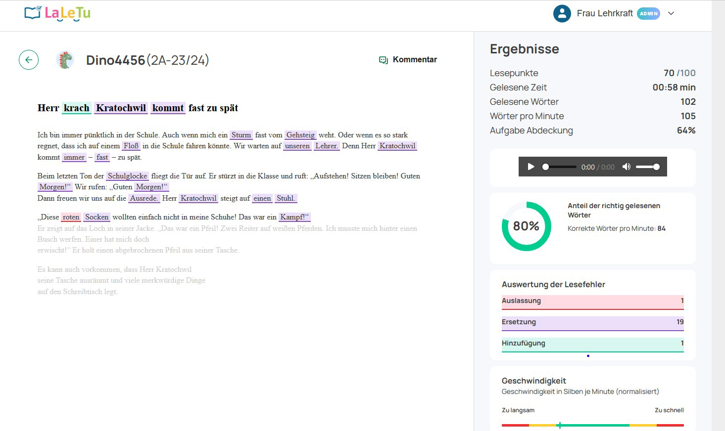Select the Hinzufügung error category
Viewport: 725px width, 431px height.
point(592,344)
